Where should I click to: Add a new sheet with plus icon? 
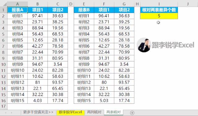132,113
